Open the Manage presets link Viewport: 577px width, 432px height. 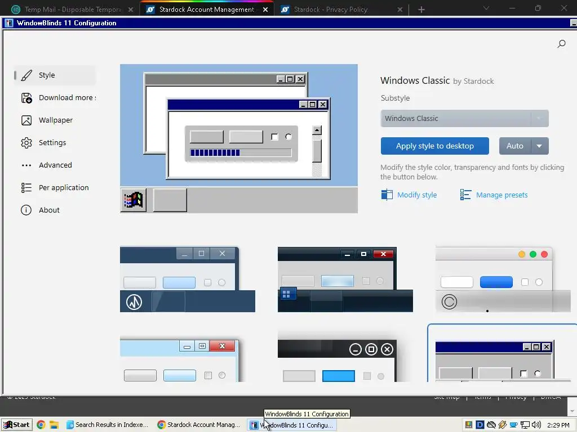coord(494,195)
